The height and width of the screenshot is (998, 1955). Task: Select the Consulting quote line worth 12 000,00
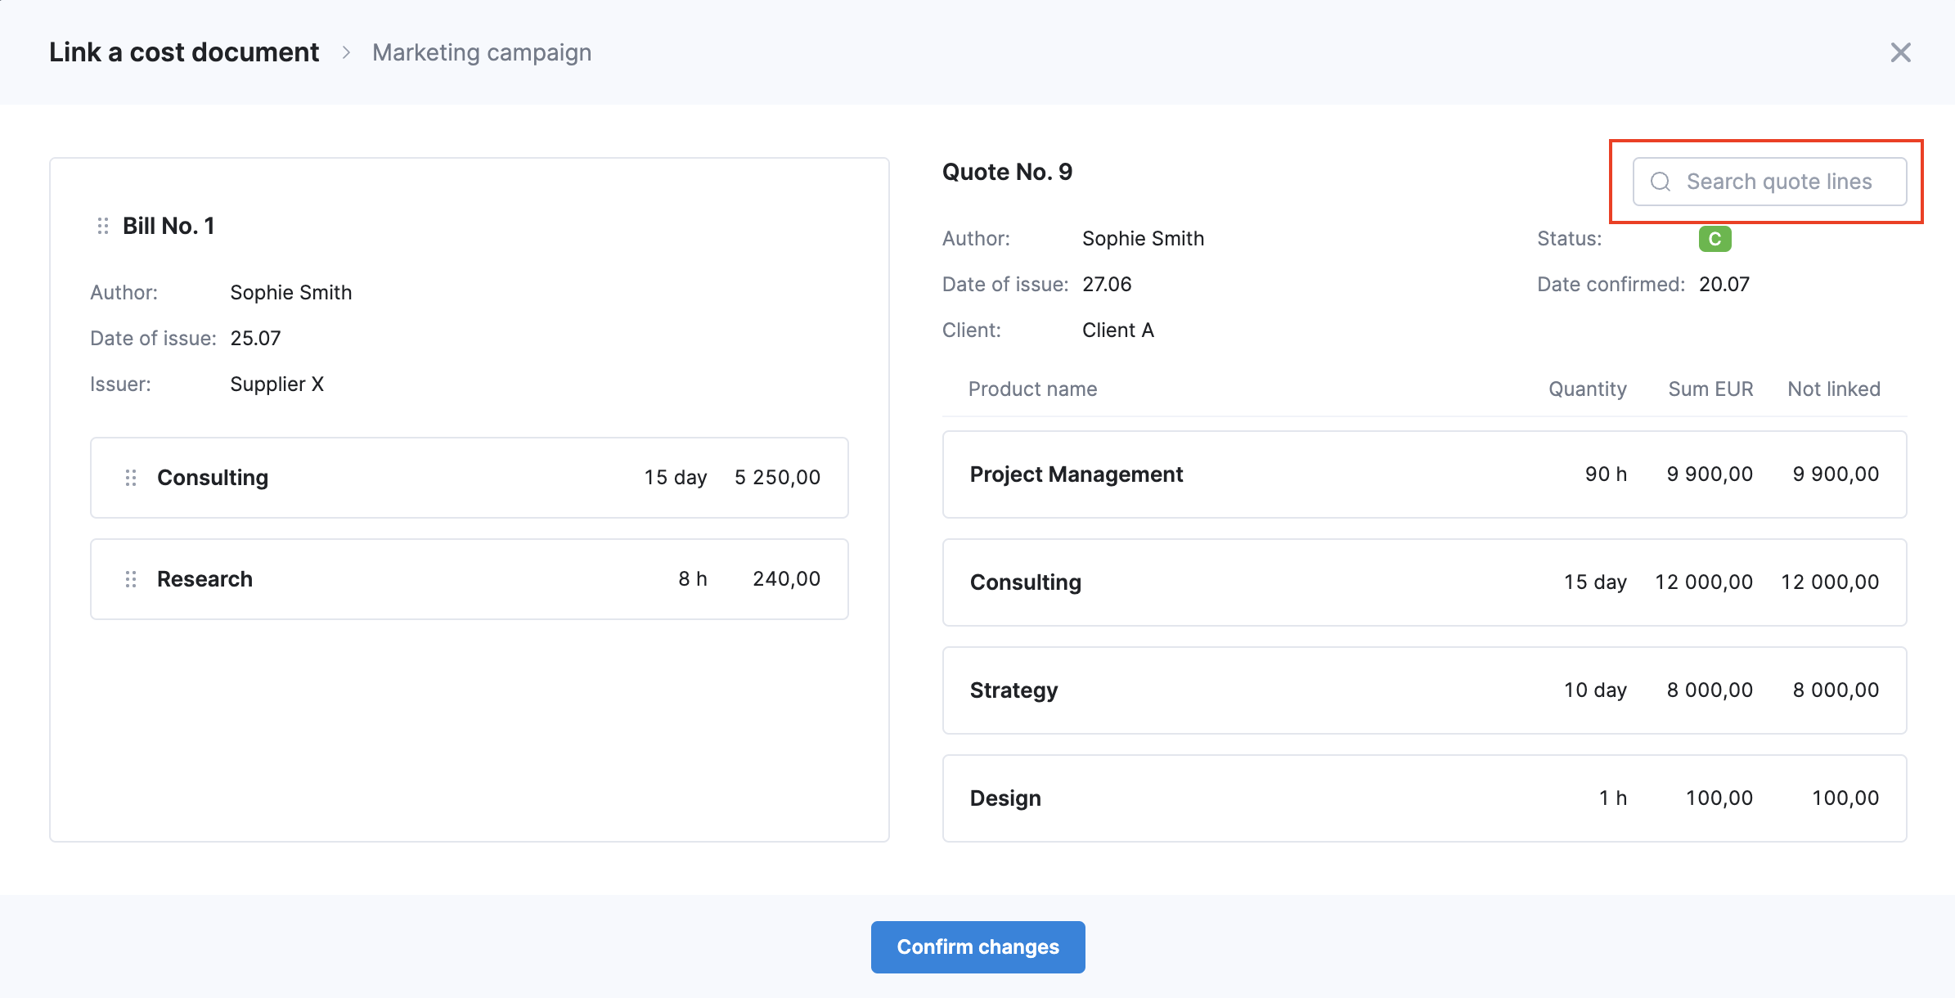tap(1424, 582)
